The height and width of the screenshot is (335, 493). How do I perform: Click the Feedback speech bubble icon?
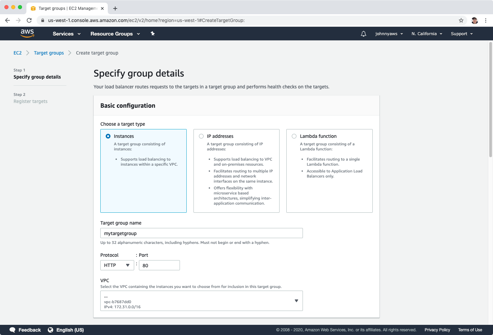click(x=13, y=330)
